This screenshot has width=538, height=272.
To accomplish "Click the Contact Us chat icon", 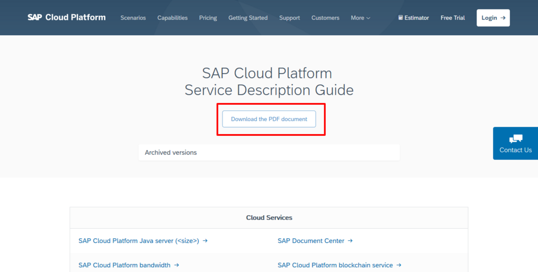I will click(x=515, y=138).
